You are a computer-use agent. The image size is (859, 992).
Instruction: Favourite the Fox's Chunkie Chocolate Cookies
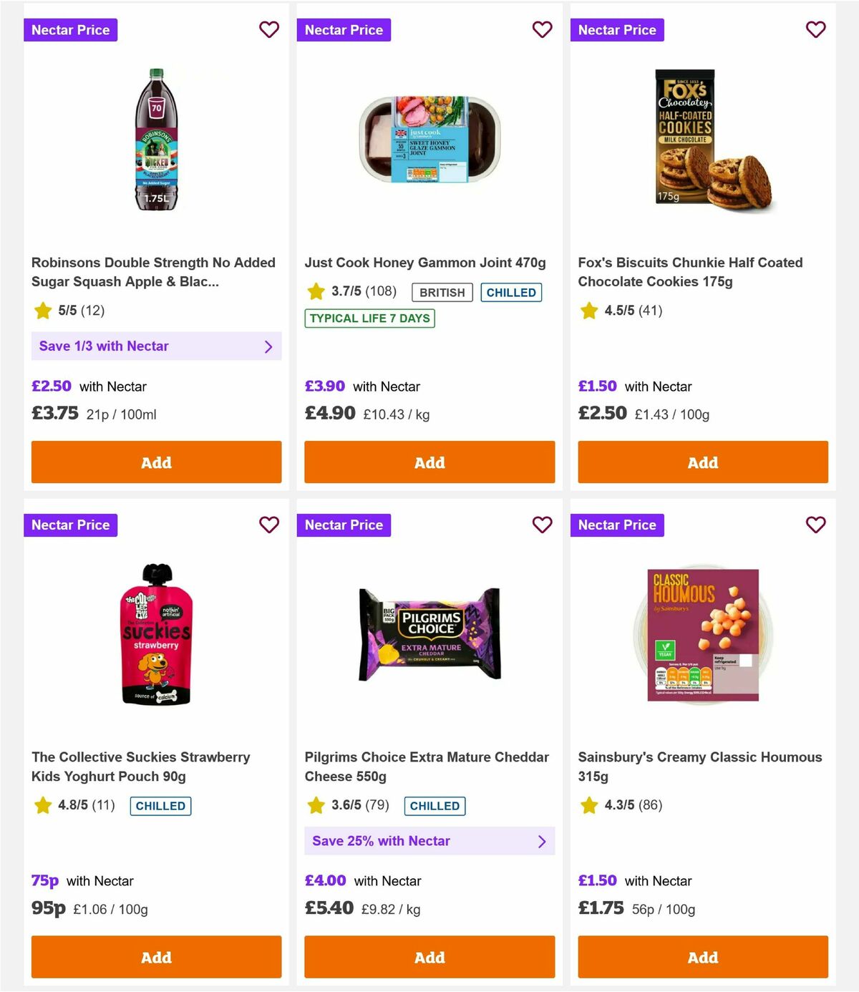coord(815,30)
